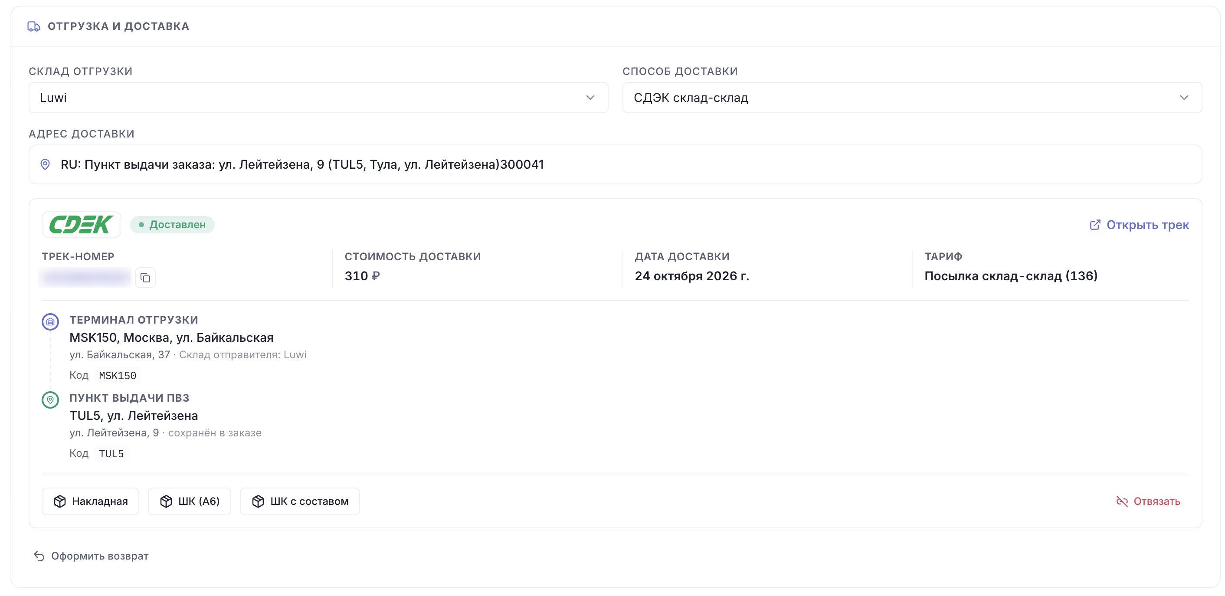The height and width of the screenshot is (596, 1225).
Task: Expand the Склад отгрузки dropdown chevron
Action: (x=590, y=98)
